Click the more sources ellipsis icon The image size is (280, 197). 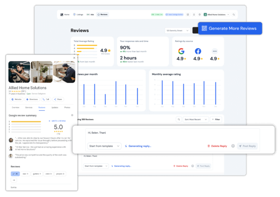(215, 51)
